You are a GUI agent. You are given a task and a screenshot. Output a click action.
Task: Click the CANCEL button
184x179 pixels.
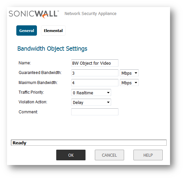click(109, 155)
